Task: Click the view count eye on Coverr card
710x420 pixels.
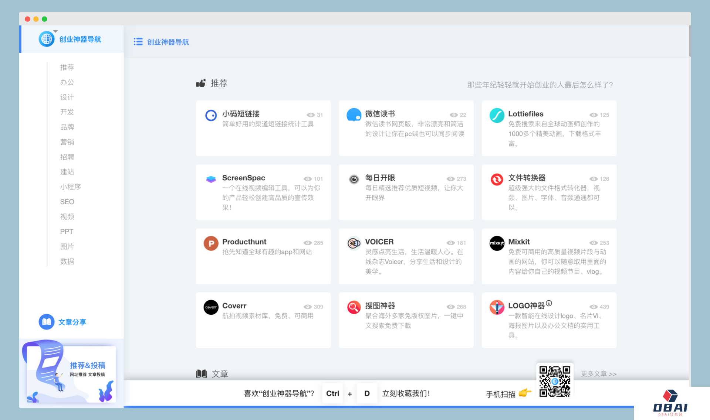Action: point(307,307)
